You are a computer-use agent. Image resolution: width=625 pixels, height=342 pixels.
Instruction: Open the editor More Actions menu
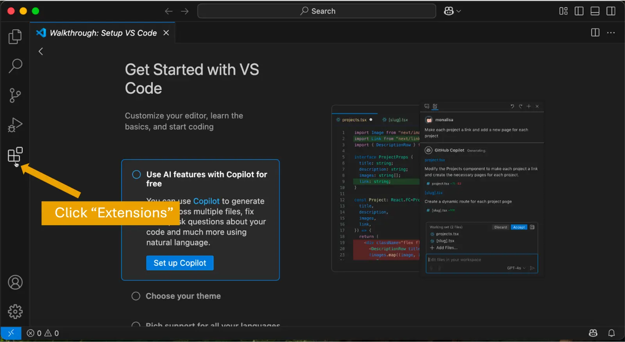[x=611, y=33]
